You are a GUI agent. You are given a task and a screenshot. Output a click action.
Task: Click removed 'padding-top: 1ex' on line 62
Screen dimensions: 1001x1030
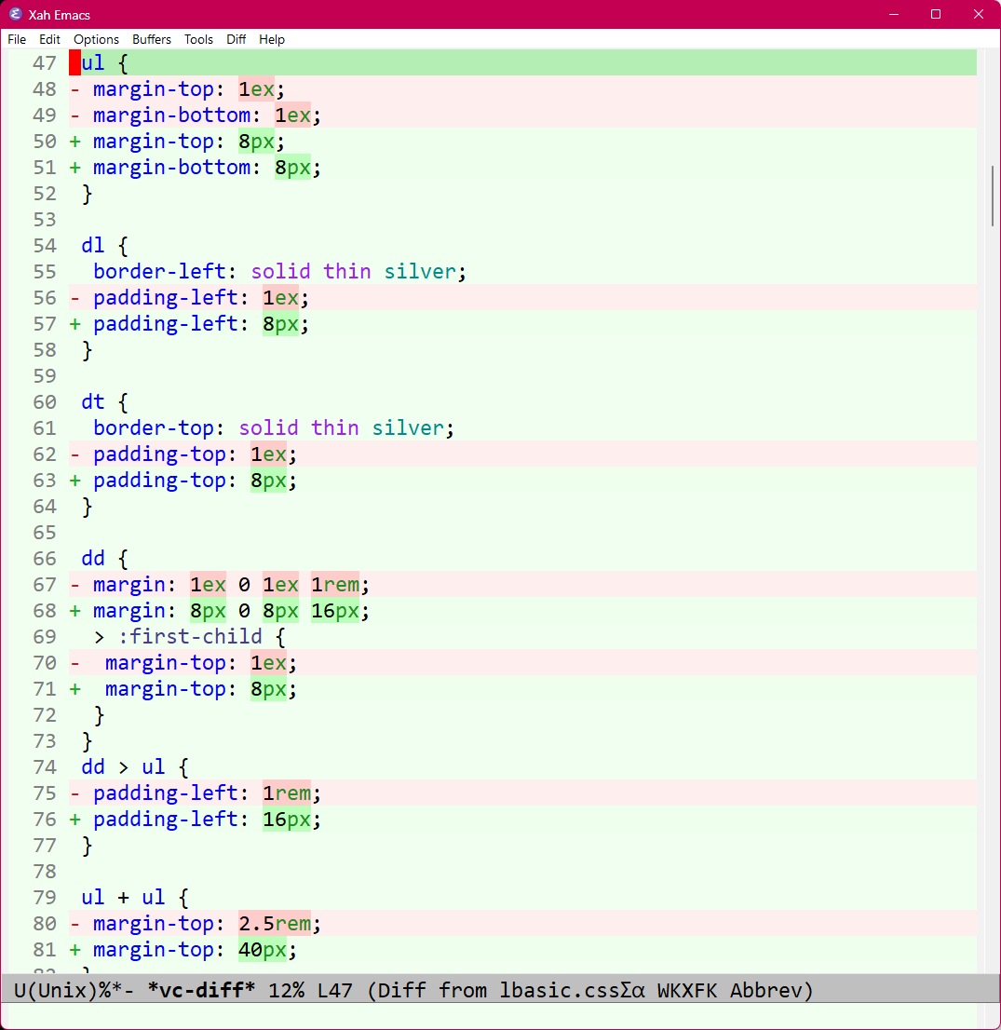tap(195, 454)
